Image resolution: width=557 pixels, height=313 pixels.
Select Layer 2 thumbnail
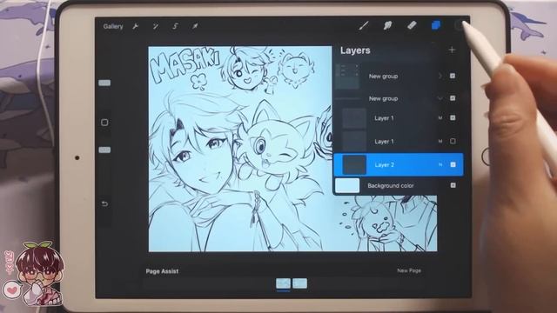click(x=354, y=165)
